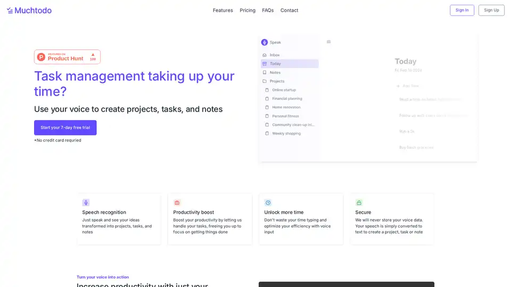This screenshot has height=287, width=511.
Task: Navigate to Contact in the header
Action: (x=289, y=10)
